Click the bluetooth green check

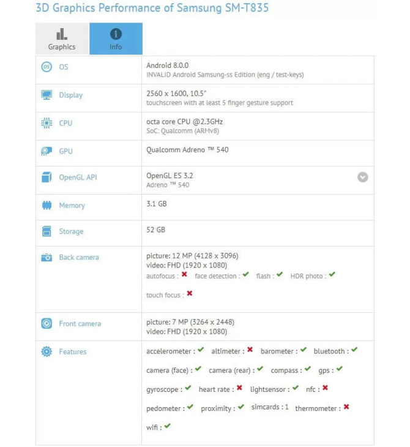click(354, 350)
